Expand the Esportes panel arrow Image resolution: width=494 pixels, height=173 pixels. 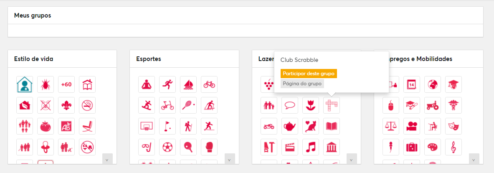[x=230, y=159]
